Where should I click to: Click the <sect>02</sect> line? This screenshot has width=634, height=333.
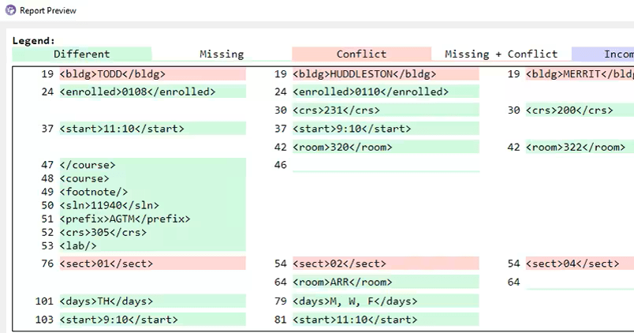386,264
